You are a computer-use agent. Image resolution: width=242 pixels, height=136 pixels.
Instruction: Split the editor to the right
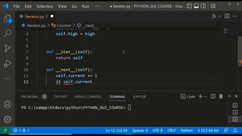227,16
